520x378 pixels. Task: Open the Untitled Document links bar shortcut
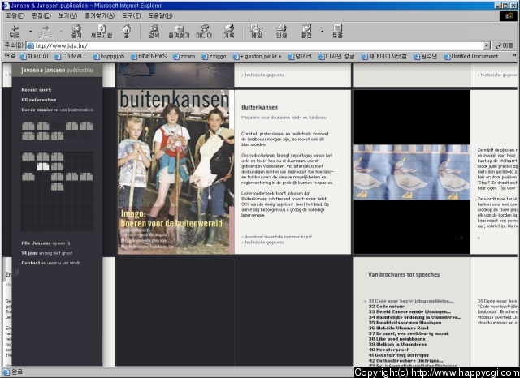point(471,56)
